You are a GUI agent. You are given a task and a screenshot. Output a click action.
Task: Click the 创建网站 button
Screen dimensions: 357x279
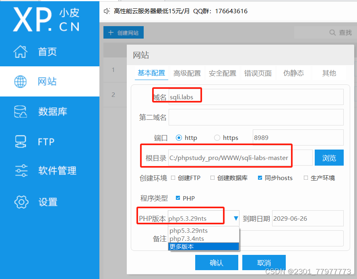click(124, 33)
